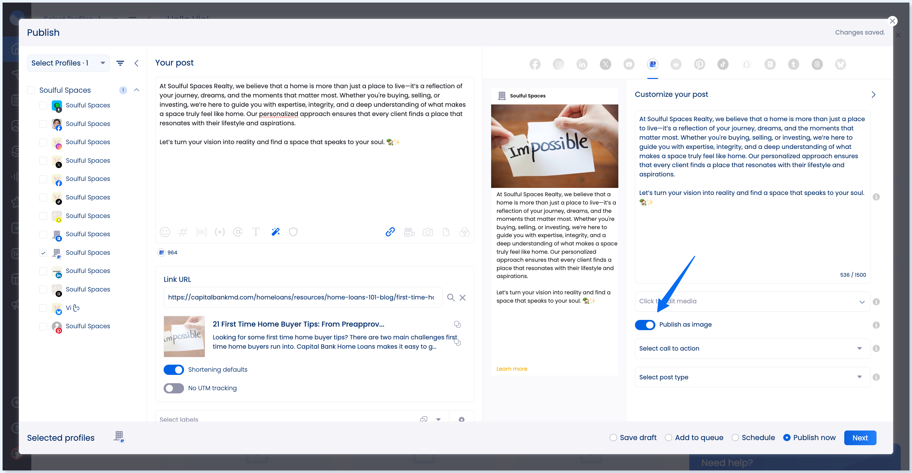The image size is (912, 473).
Task: Switch to the YouTube preview tab
Action: click(629, 64)
